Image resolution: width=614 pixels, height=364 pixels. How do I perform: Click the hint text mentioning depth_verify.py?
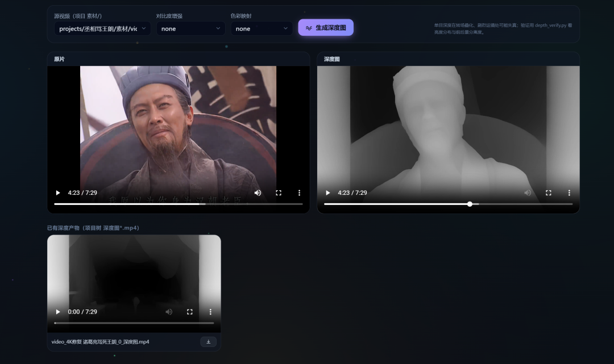tap(503, 28)
